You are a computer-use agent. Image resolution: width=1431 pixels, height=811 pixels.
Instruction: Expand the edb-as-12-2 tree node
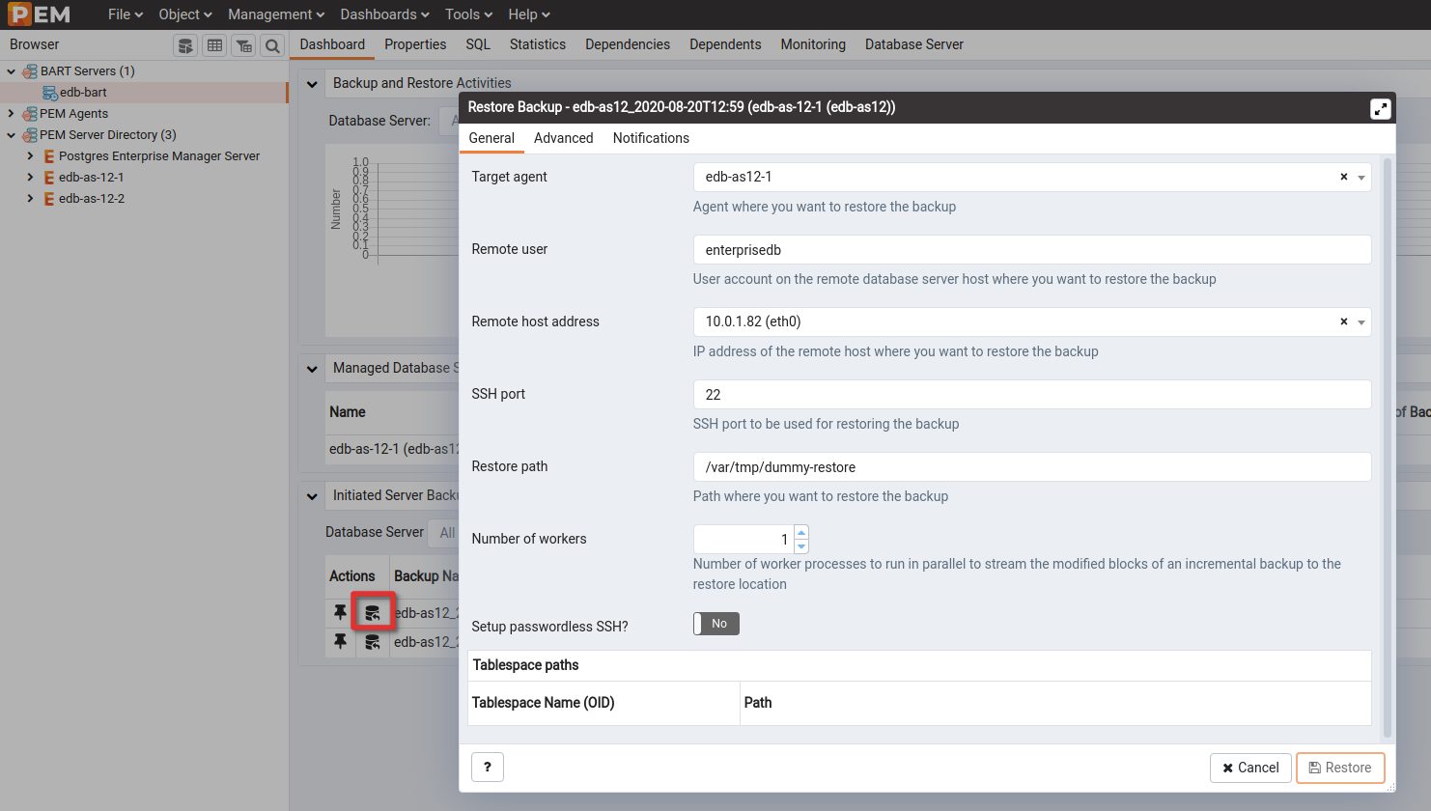click(30, 199)
